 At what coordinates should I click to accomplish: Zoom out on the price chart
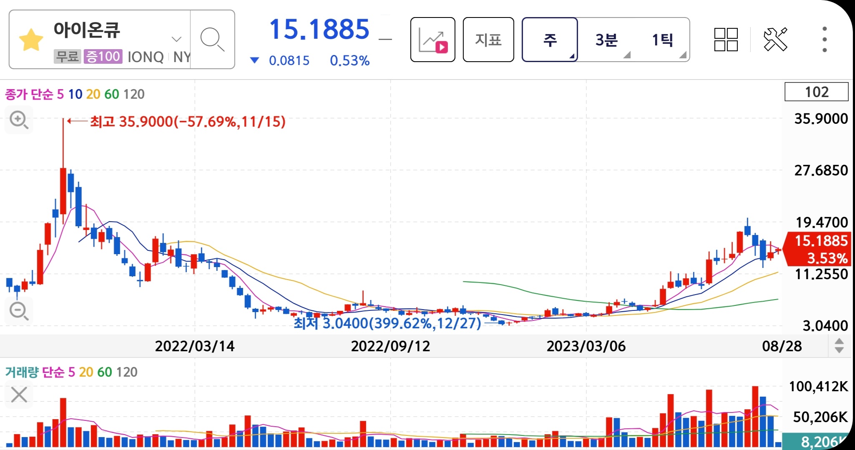tap(19, 311)
